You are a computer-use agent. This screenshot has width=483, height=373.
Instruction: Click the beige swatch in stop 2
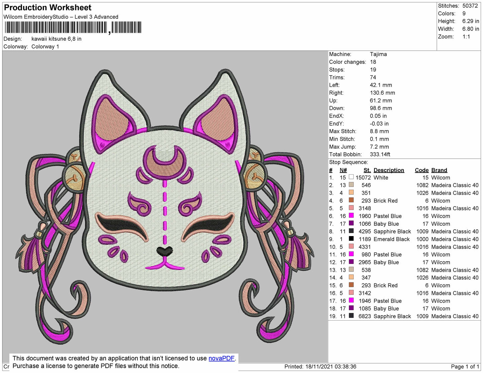click(x=351, y=185)
